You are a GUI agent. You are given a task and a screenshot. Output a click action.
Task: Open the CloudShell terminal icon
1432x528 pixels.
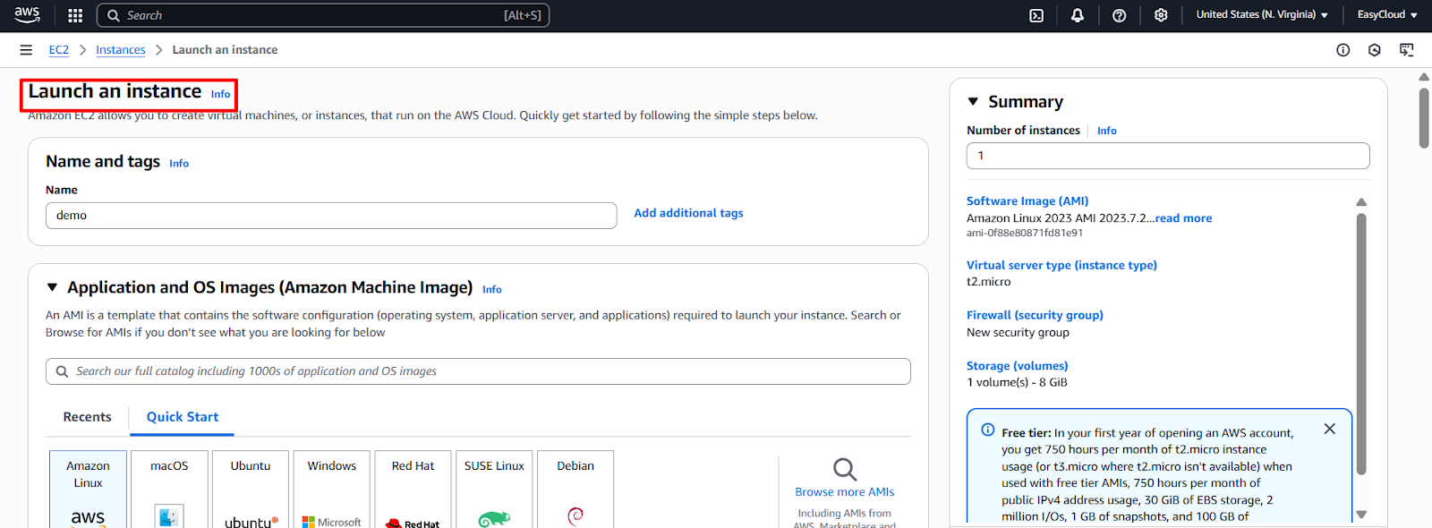point(1036,15)
